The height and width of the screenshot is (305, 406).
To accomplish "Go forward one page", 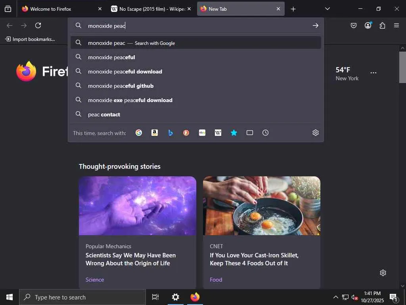I will 24,25.
